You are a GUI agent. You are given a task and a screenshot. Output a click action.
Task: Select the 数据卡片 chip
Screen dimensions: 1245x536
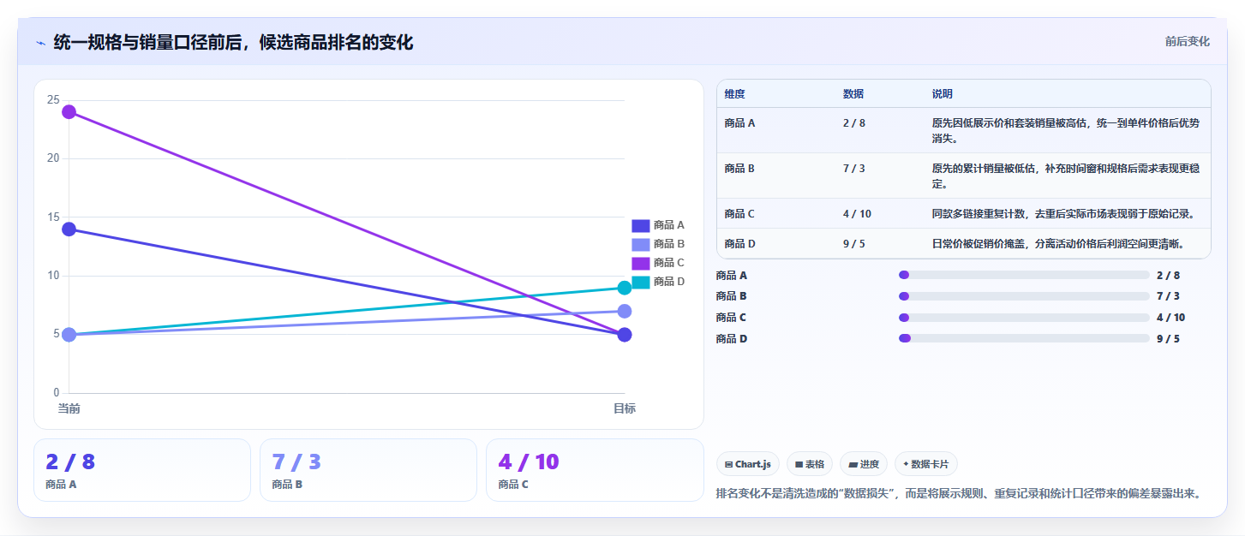tap(926, 464)
